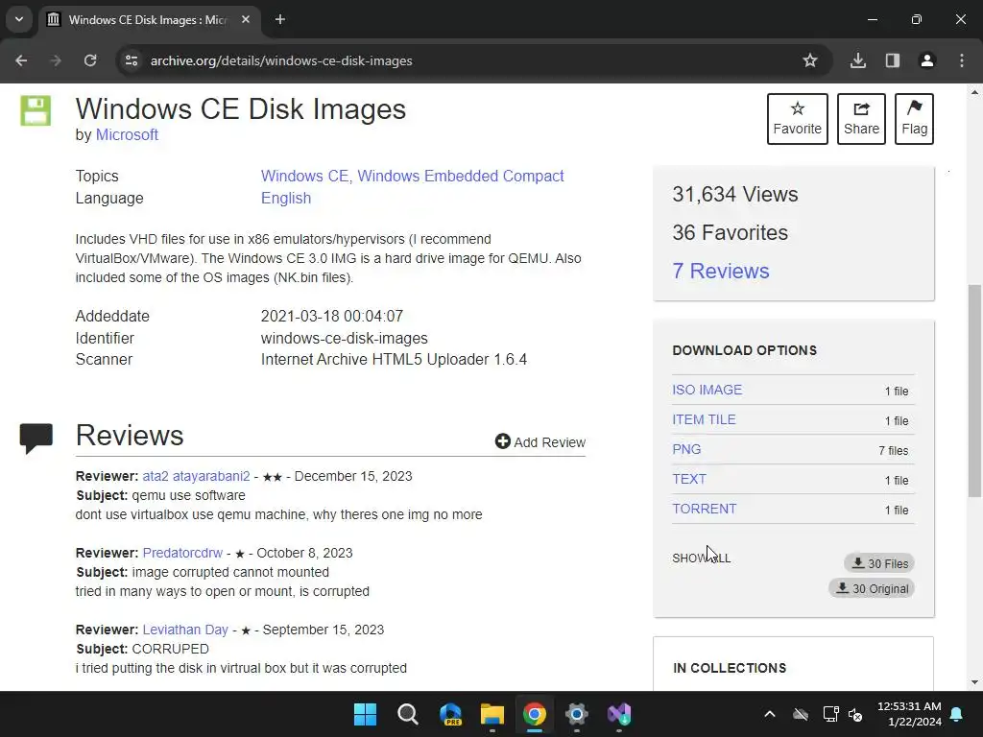Bookmark this page with the star icon

[810, 60]
